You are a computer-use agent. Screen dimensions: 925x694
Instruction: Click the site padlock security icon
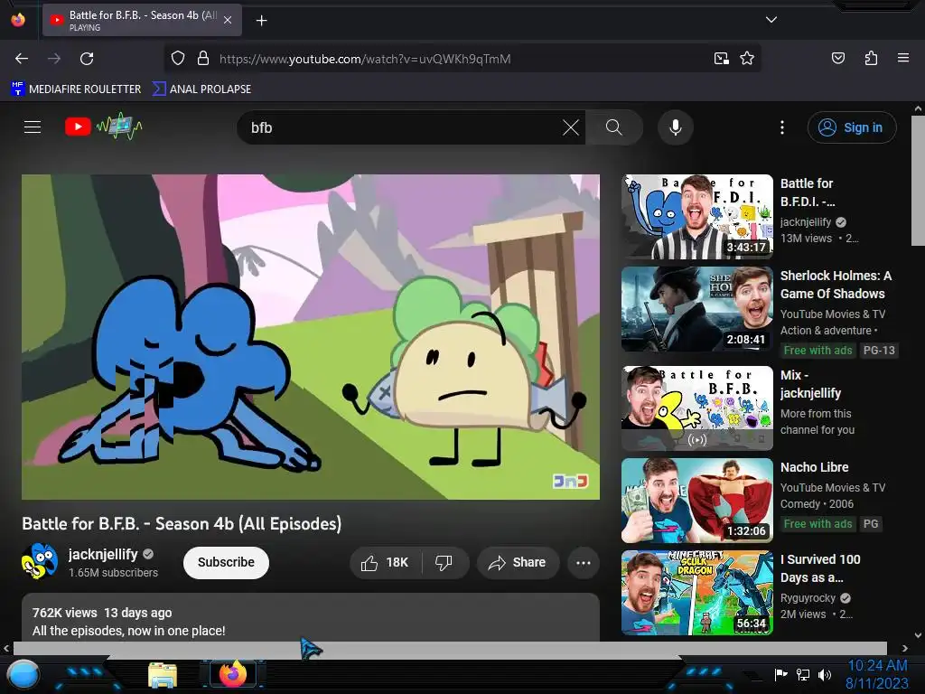(203, 59)
